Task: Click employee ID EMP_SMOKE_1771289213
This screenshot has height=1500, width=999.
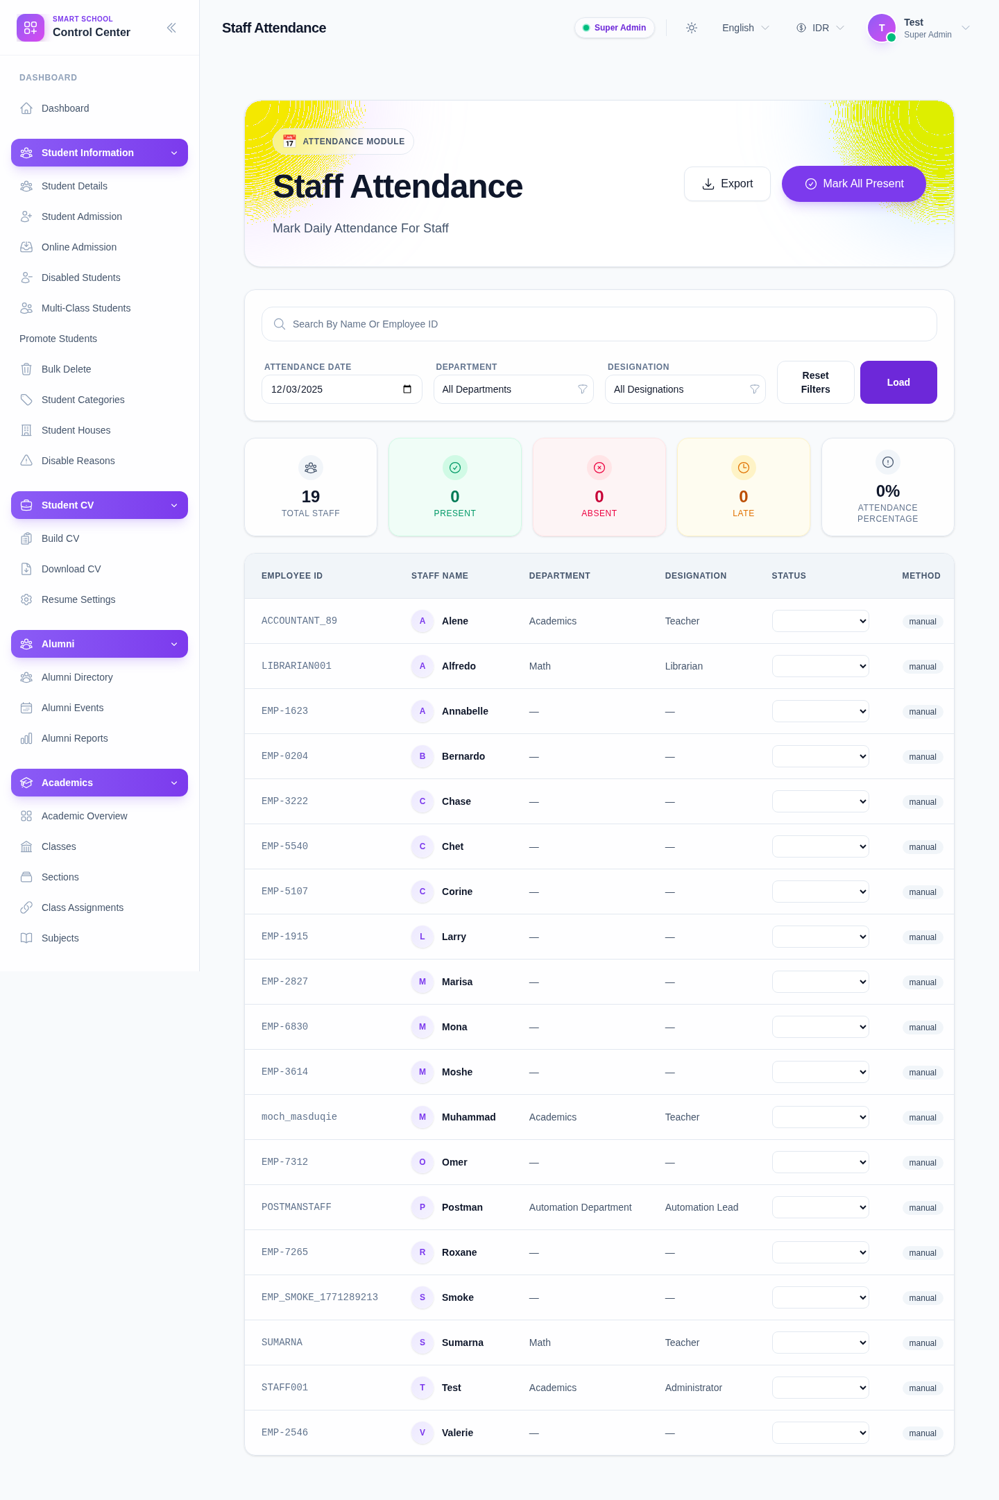Action: (x=320, y=1297)
